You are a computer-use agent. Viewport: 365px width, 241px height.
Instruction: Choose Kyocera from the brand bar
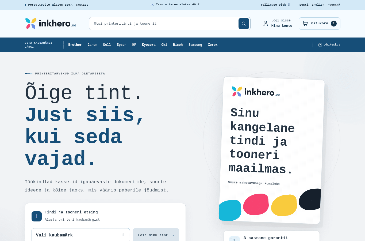149,45
